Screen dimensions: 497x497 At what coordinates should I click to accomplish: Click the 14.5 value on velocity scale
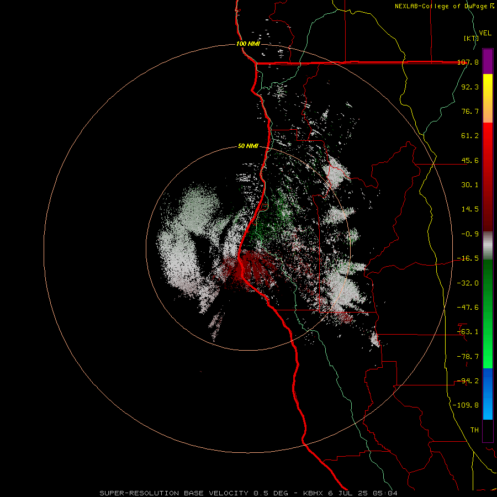(x=470, y=209)
